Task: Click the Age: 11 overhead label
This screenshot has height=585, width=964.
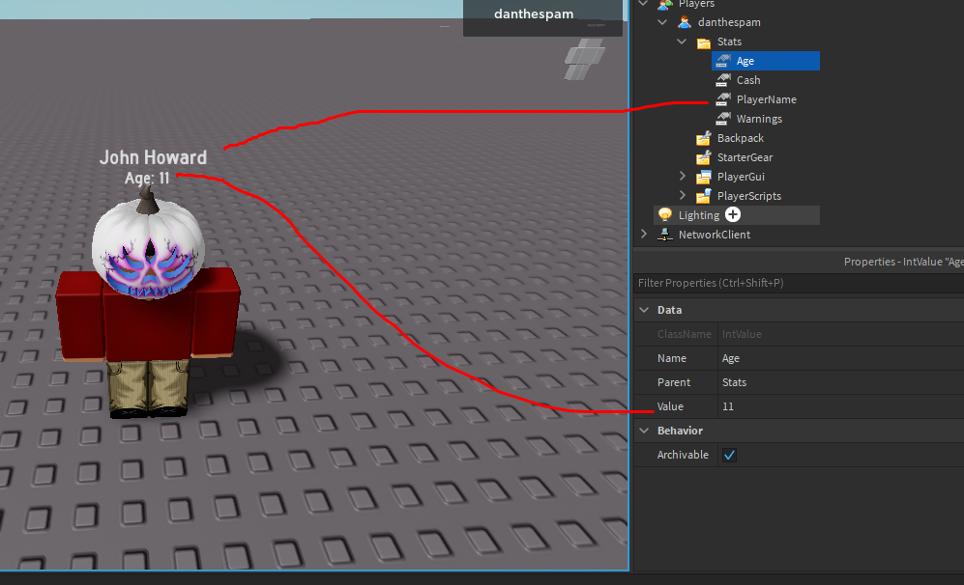Action: tap(147, 178)
